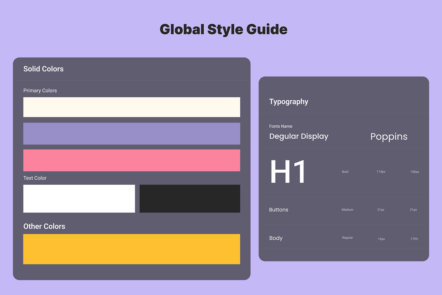Viewport: 442px width, 295px height.
Task: Click the Buttons row label
Action: (x=279, y=210)
